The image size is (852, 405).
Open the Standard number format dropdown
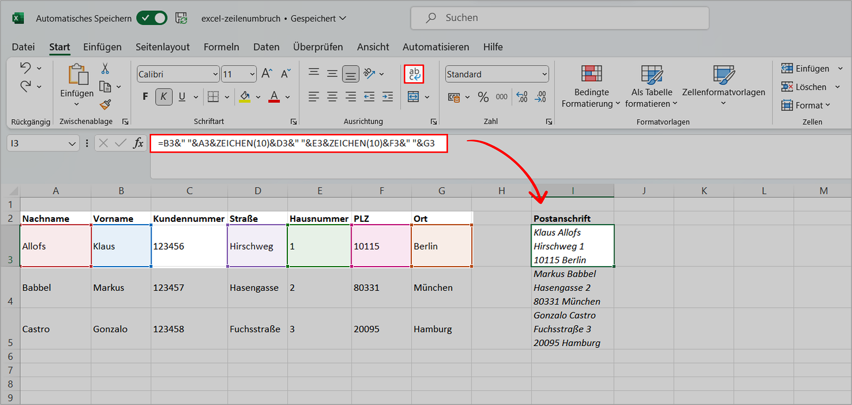click(x=545, y=74)
